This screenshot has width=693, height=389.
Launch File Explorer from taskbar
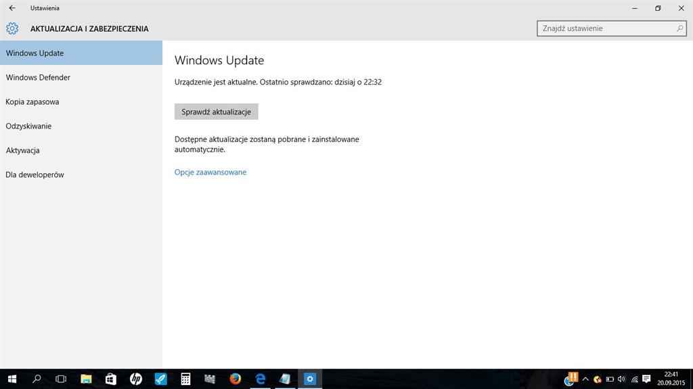86,379
